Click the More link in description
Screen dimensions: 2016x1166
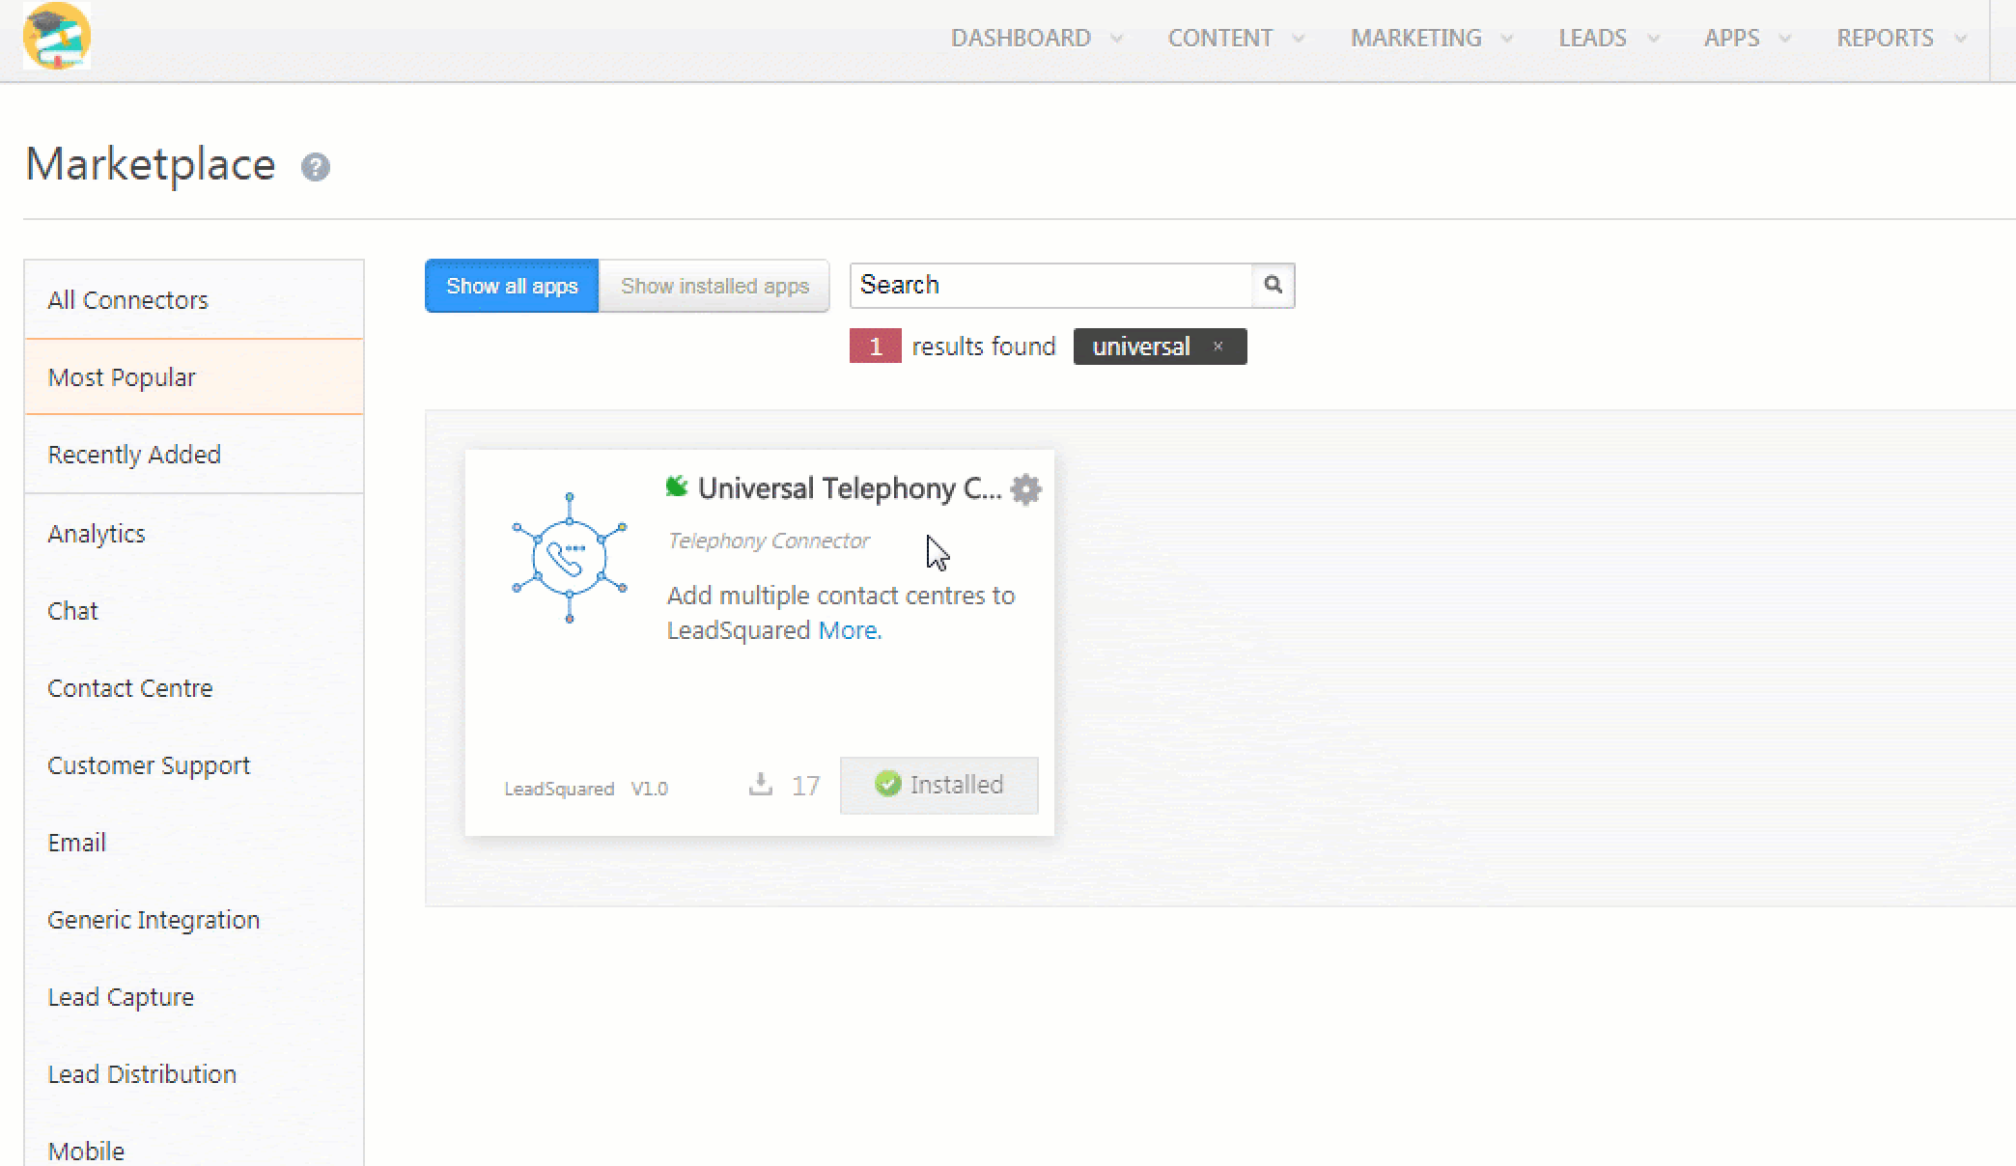click(850, 630)
